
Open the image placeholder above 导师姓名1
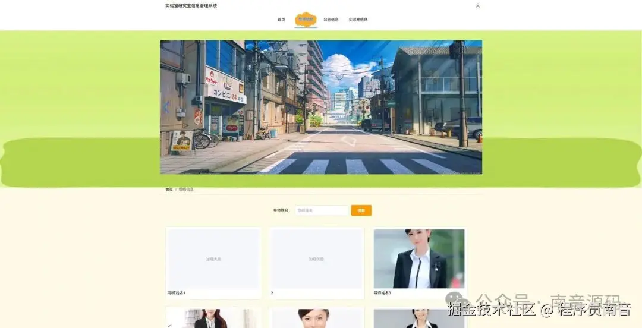tap(214, 259)
